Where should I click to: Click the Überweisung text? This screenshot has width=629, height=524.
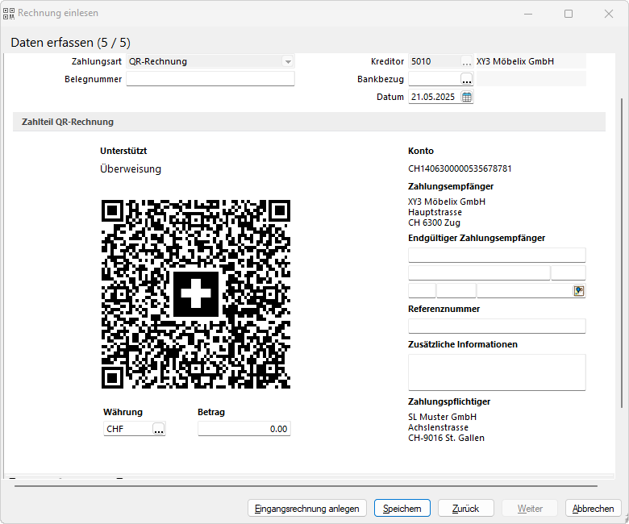[x=131, y=169]
